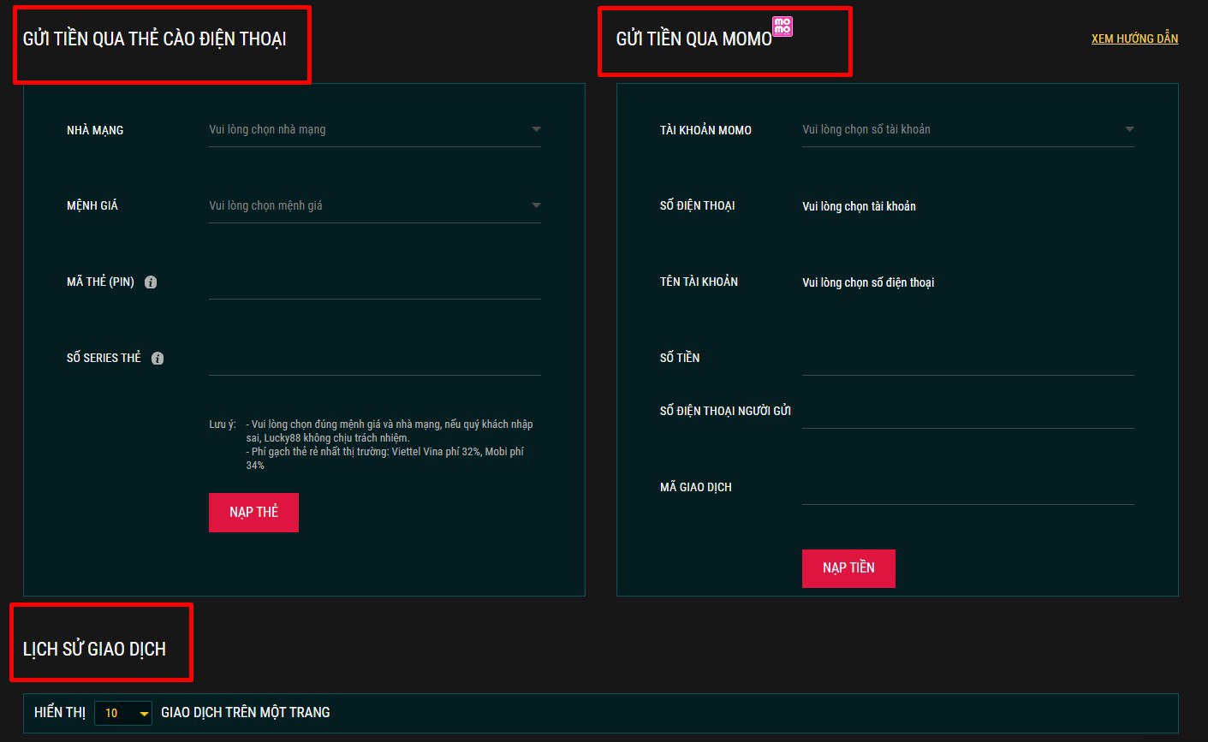Click the GỬI TIỀN QUA THẺ CÀO ĐIỆN THOẠI heading
Image resolution: width=1208 pixels, height=742 pixels.
[155, 39]
